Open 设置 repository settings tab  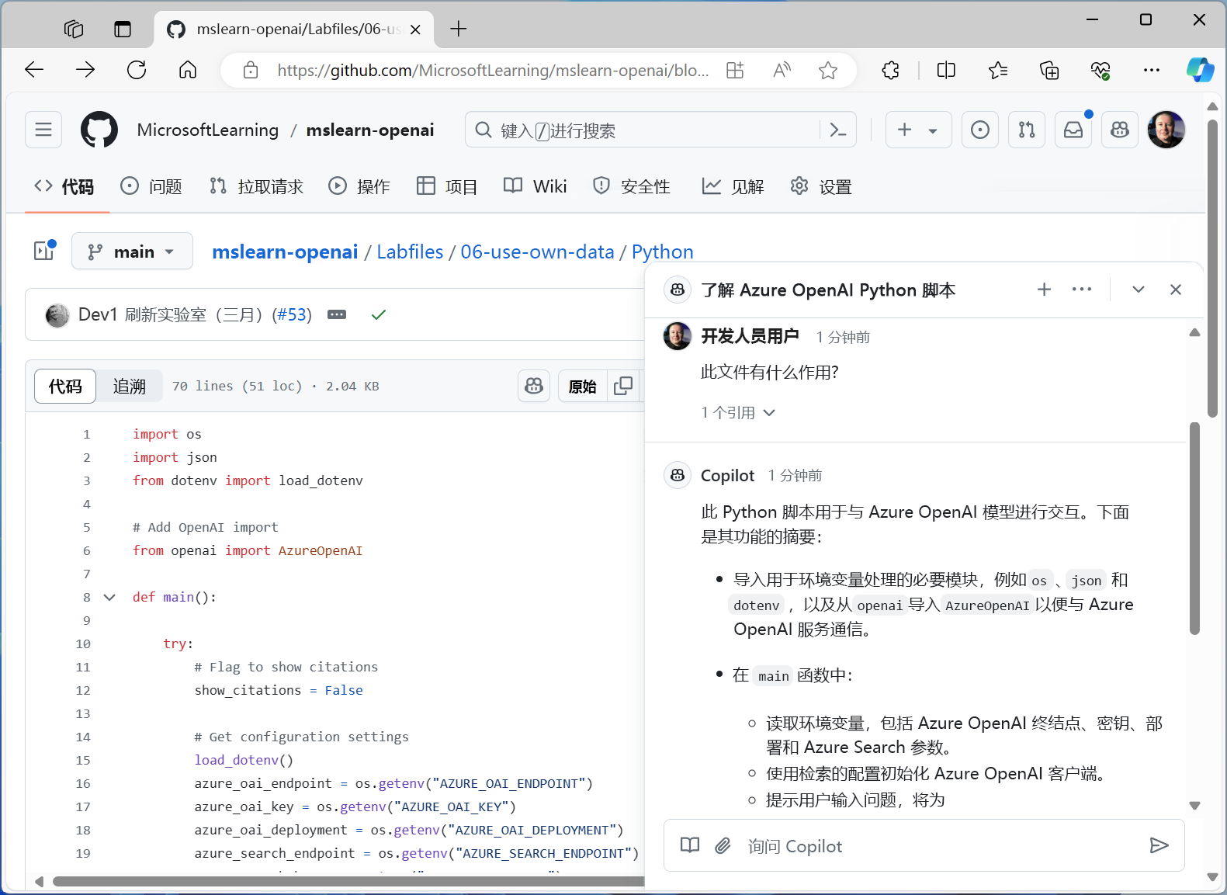(821, 186)
